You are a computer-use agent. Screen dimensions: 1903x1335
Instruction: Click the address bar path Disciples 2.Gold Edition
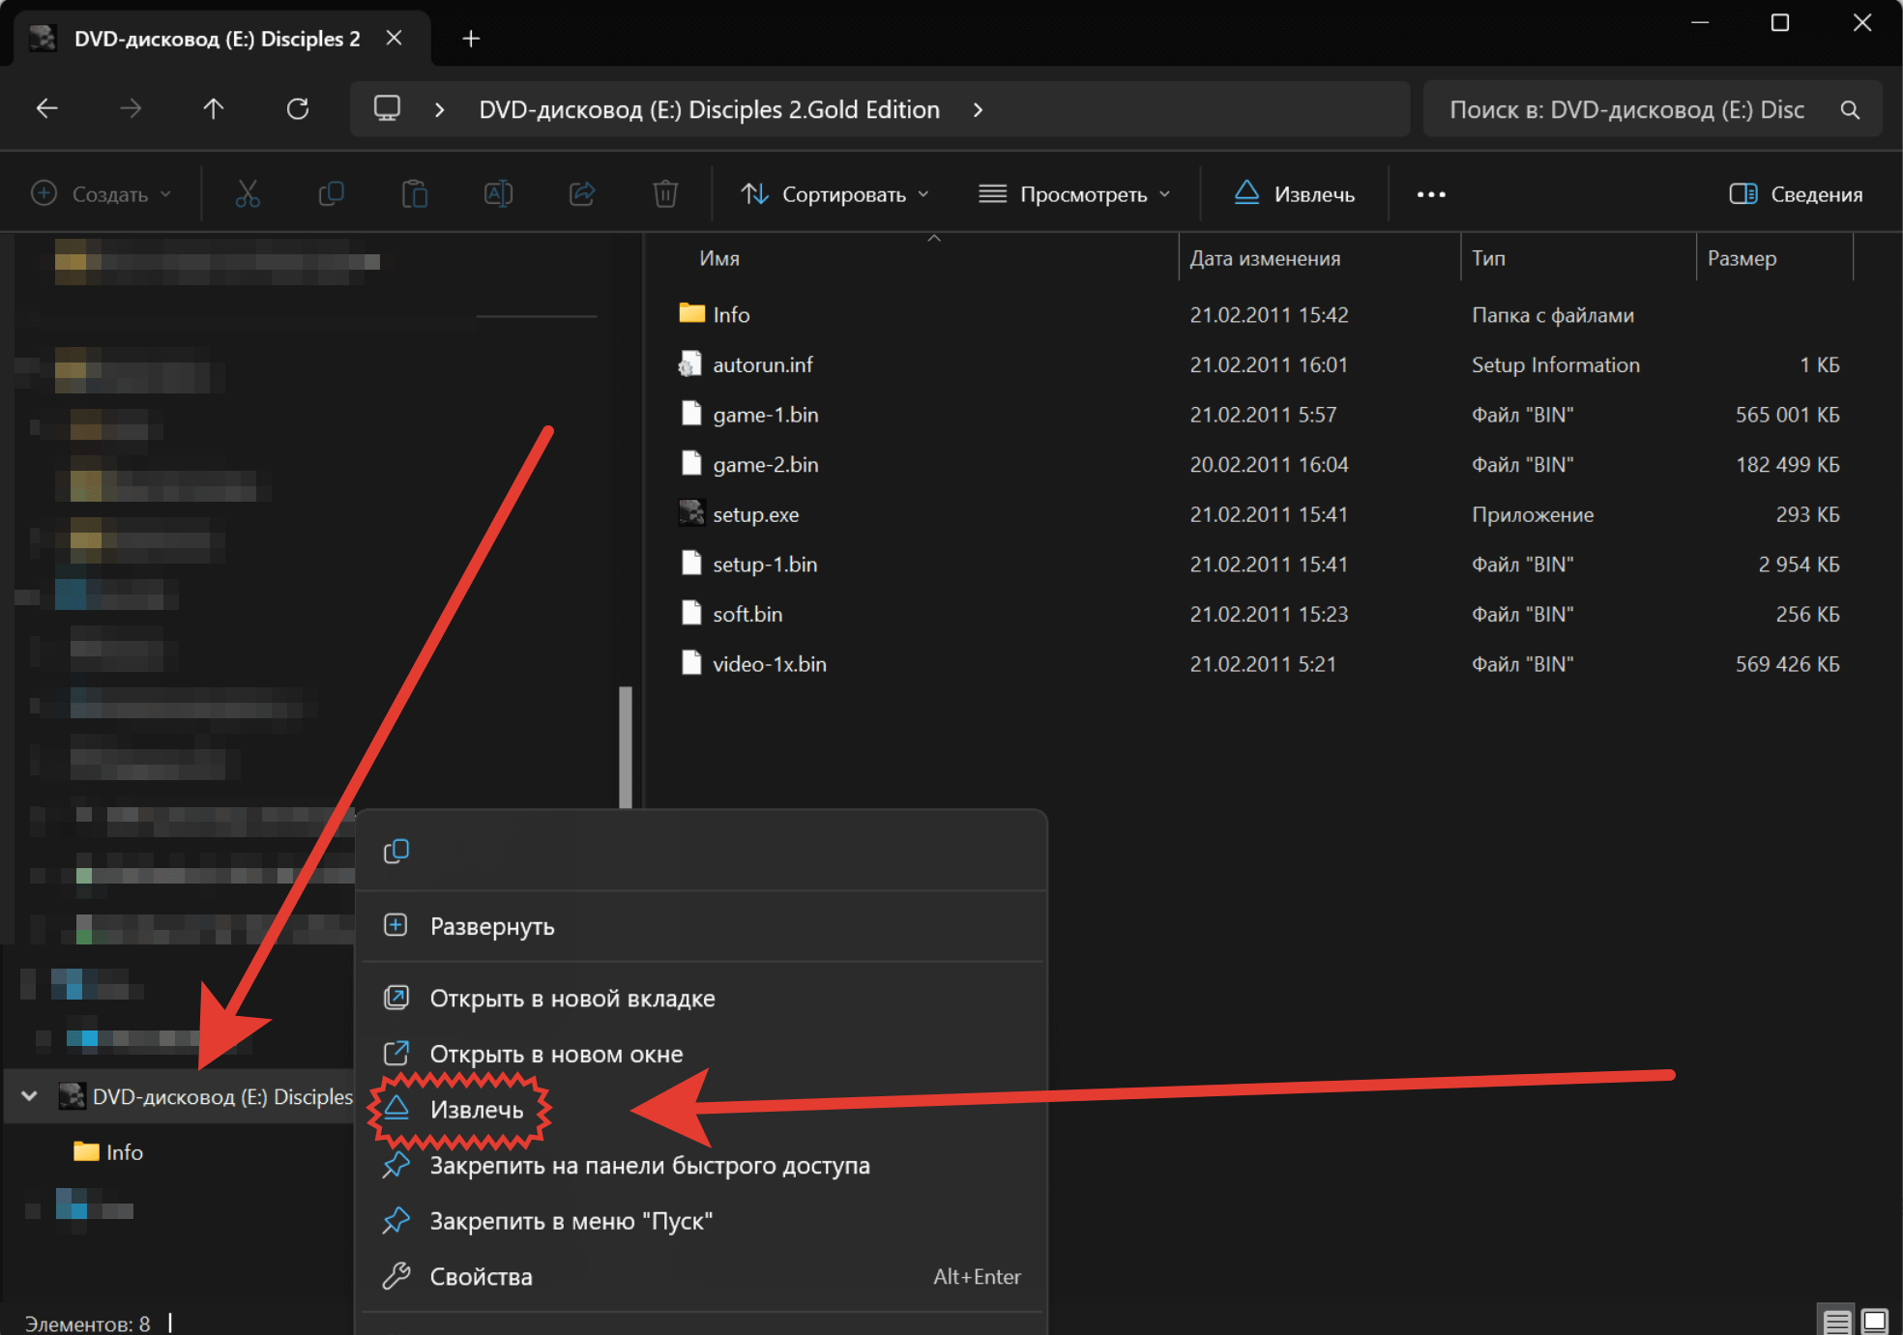click(x=709, y=109)
